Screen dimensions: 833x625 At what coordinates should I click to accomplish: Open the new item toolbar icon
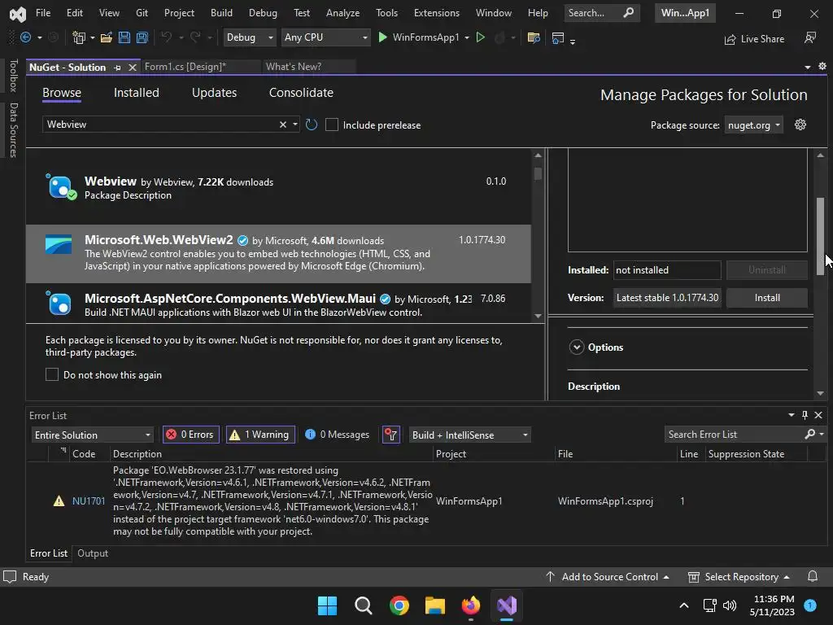click(79, 37)
